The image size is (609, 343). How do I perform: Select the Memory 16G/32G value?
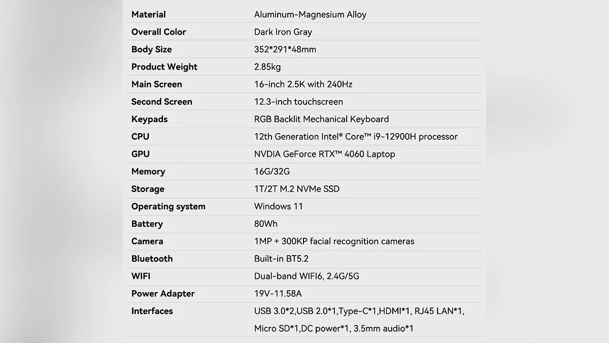tap(272, 171)
